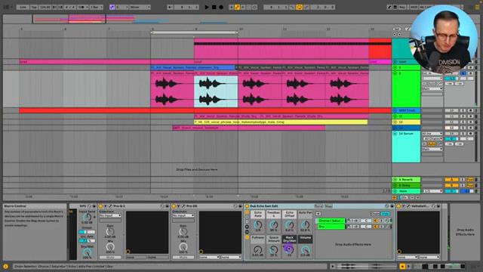Toggle A Reverb track activator
The width and height of the screenshot is (483, 272).
451,180
